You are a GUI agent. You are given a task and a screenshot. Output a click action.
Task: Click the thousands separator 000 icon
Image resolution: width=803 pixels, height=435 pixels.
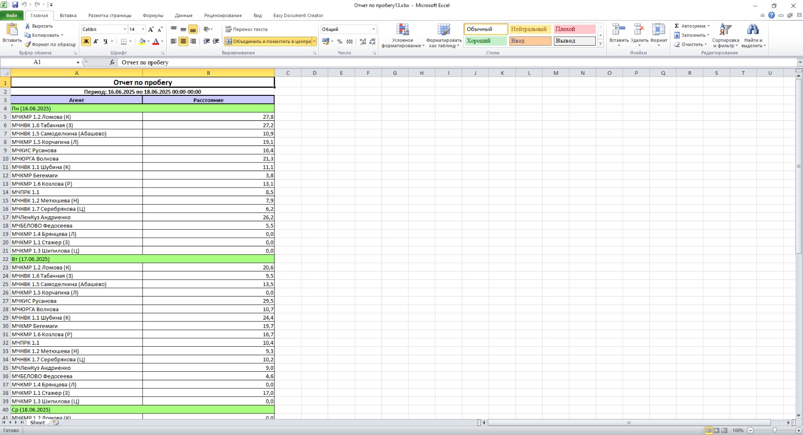[349, 42]
